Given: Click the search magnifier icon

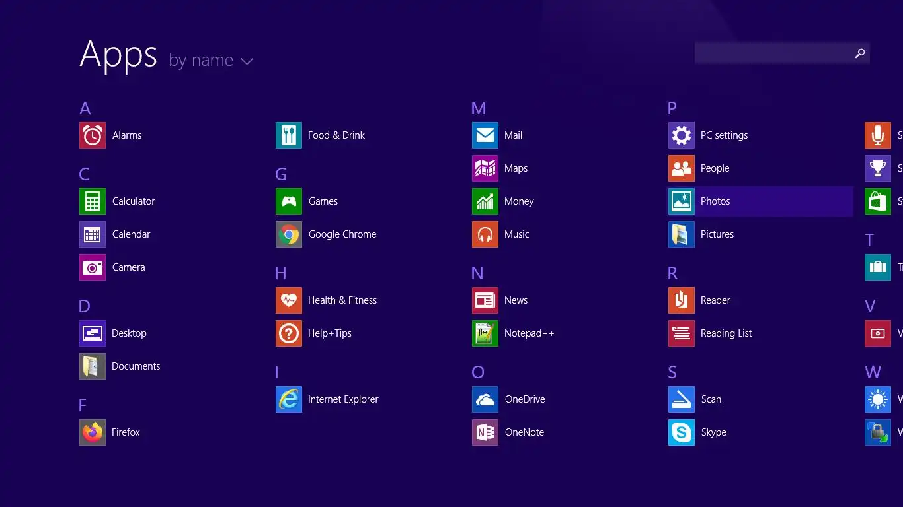Looking at the screenshot, I should 860,53.
